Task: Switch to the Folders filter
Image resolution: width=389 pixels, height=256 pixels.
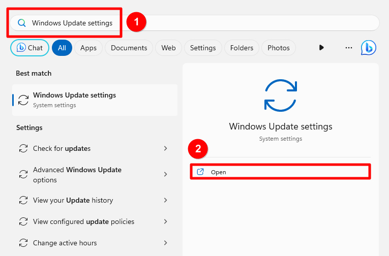Action: [242, 48]
